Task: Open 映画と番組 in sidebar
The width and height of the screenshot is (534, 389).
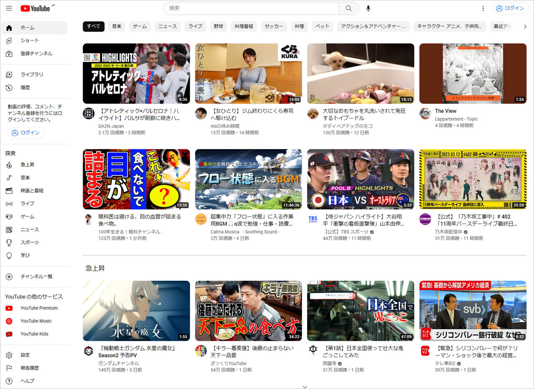Action: coord(34,191)
